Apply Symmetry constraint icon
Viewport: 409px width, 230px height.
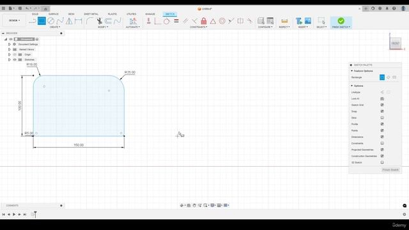click(x=240, y=21)
